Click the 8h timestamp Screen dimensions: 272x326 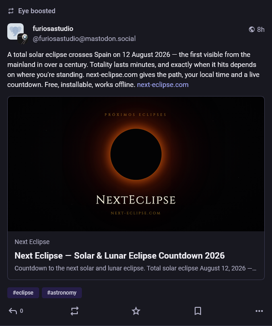point(261,30)
